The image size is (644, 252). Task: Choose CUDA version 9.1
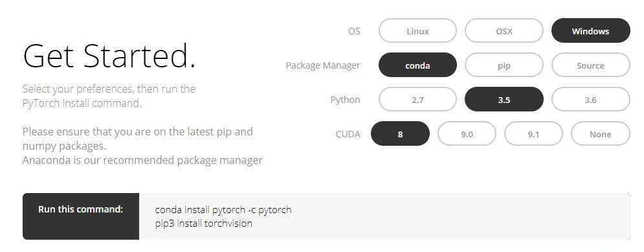[533, 133]
